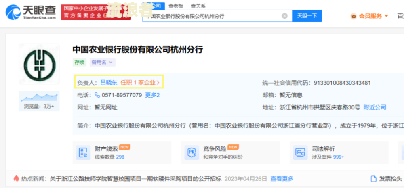This screenshot has width=404, height=188.
Task: Click the 浏览量: 3万+ label
Action: 39,106
